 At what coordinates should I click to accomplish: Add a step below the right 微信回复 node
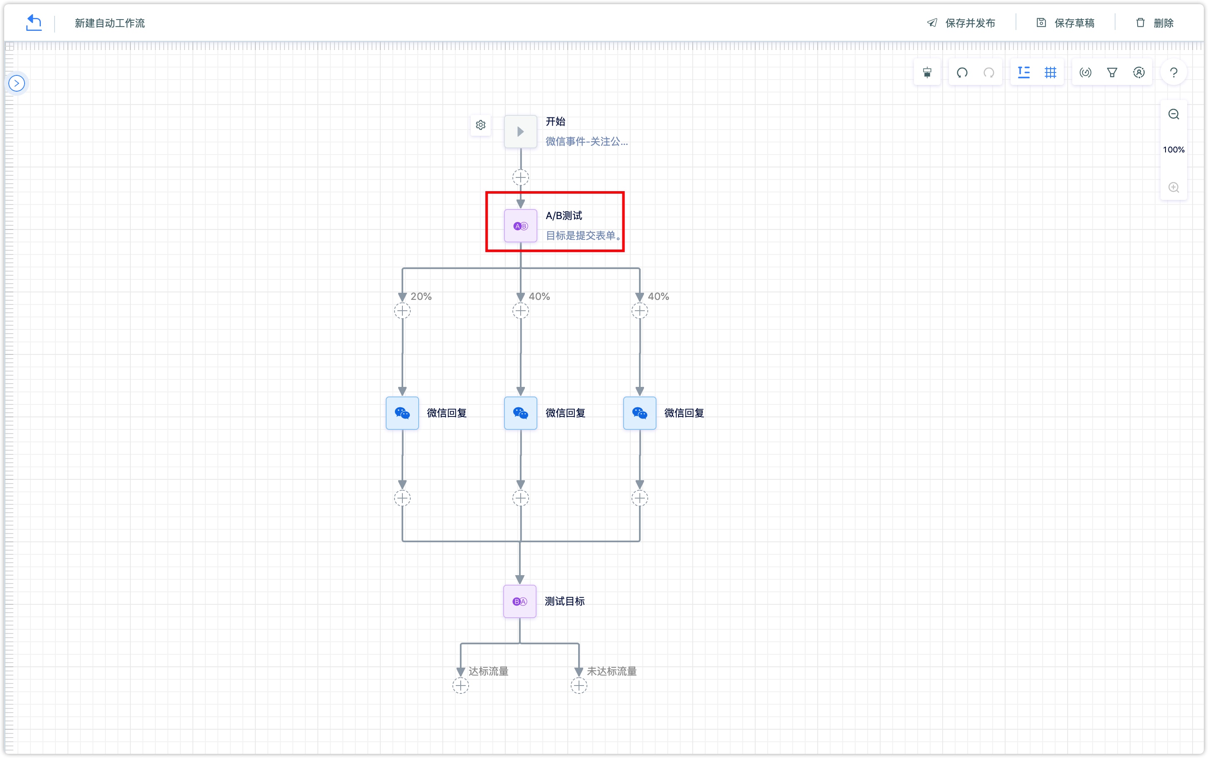(639, 498)
